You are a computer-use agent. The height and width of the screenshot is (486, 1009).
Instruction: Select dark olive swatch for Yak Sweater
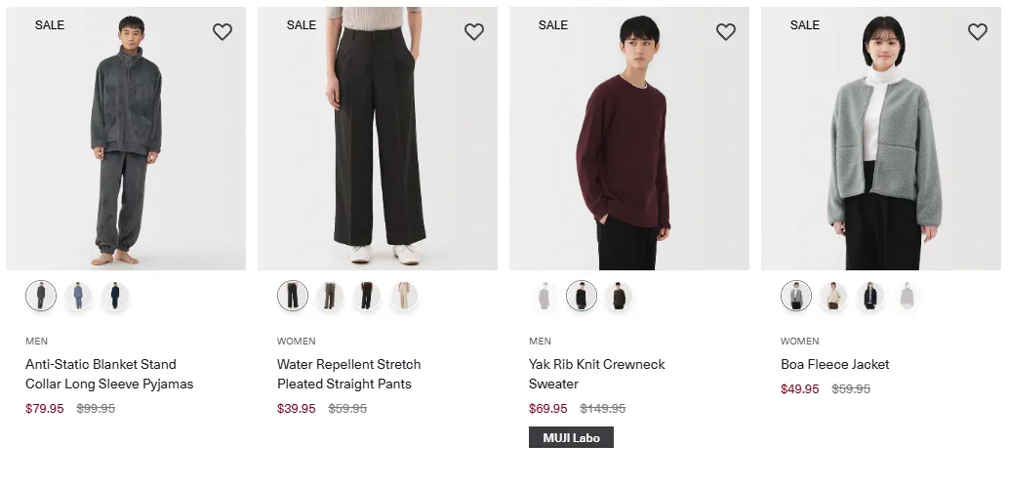click(x=619, y=296)
